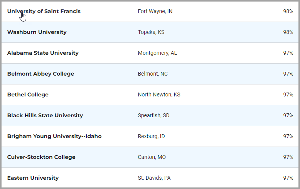Click 98% rate for Washburn University
The height and width of the screenshot is (189, 300).
tap(288, 32)
